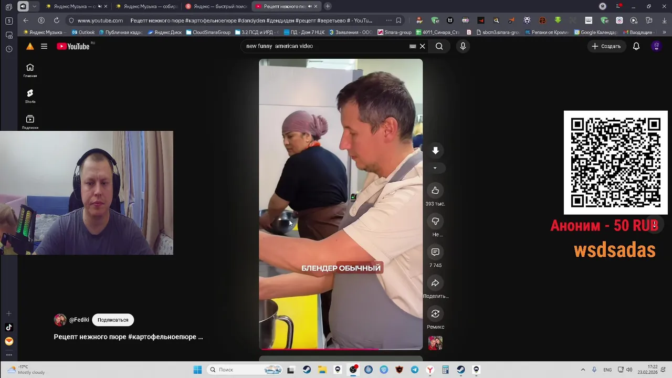
Task: Like the video with 393 тыс. likes
Action: click(435, 191)
